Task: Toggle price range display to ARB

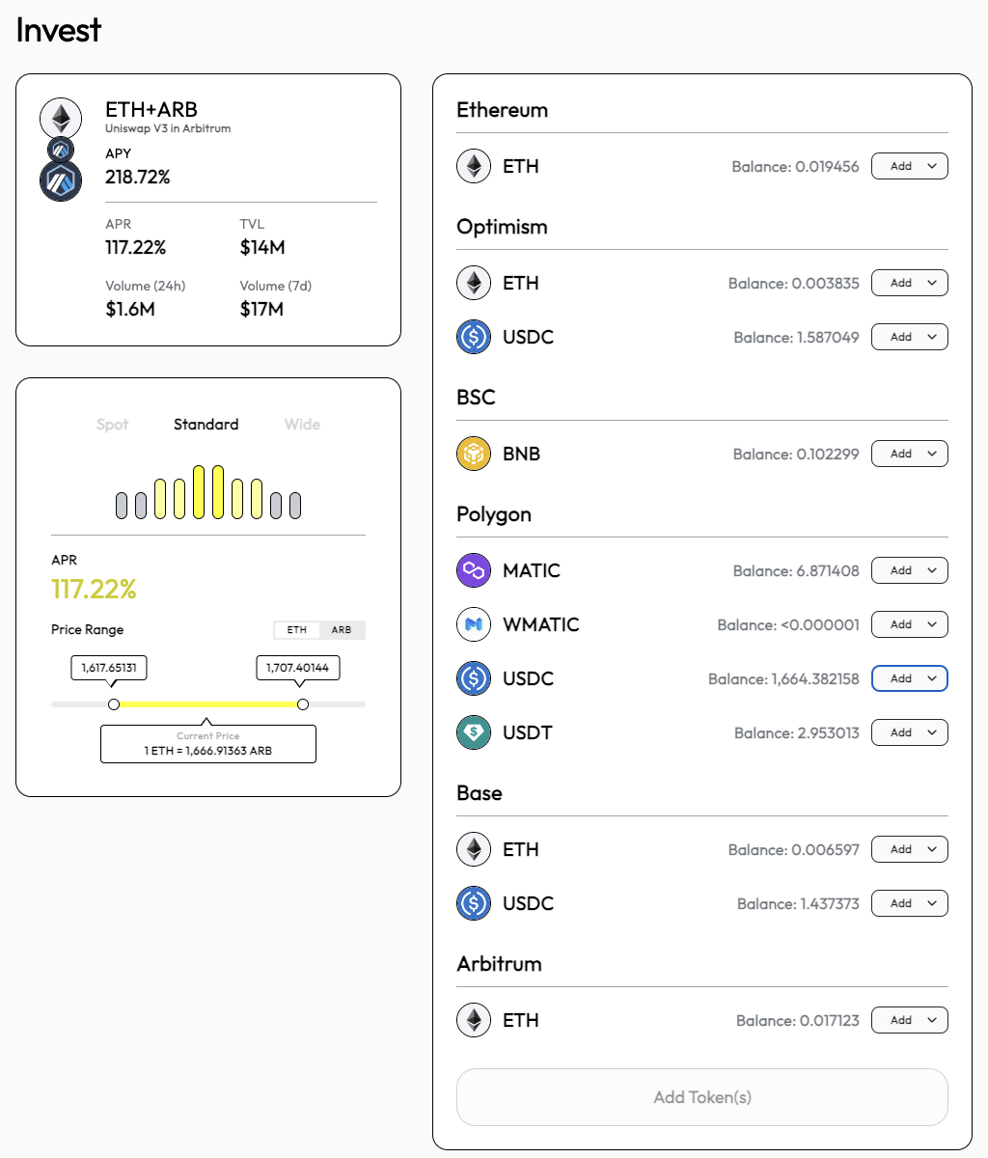Action: click(x=342, y=630)
